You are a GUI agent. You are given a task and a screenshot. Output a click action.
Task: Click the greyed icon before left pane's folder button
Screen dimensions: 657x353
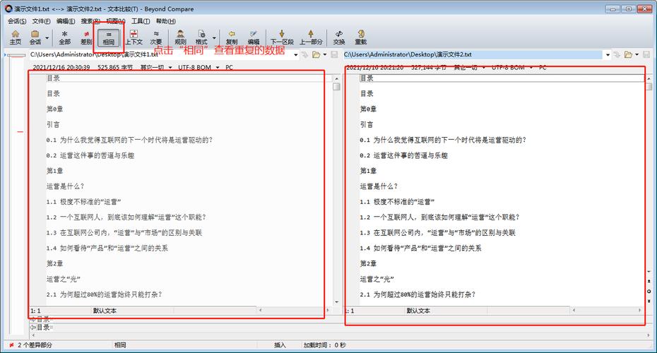coord(304,54)
